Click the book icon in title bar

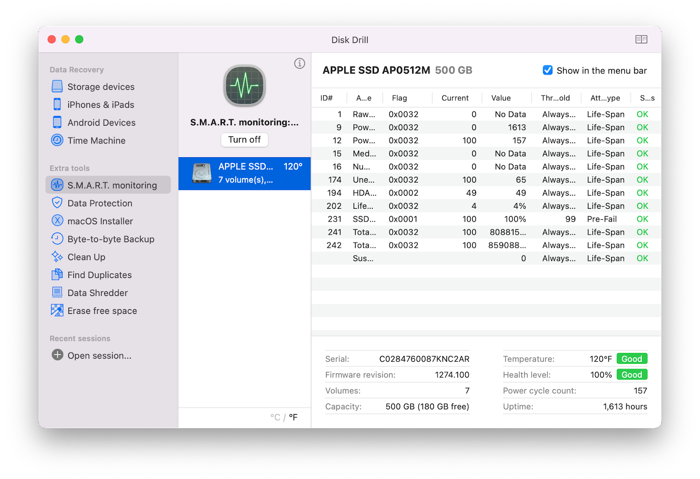pyautogui.click(x=641, y=39)
